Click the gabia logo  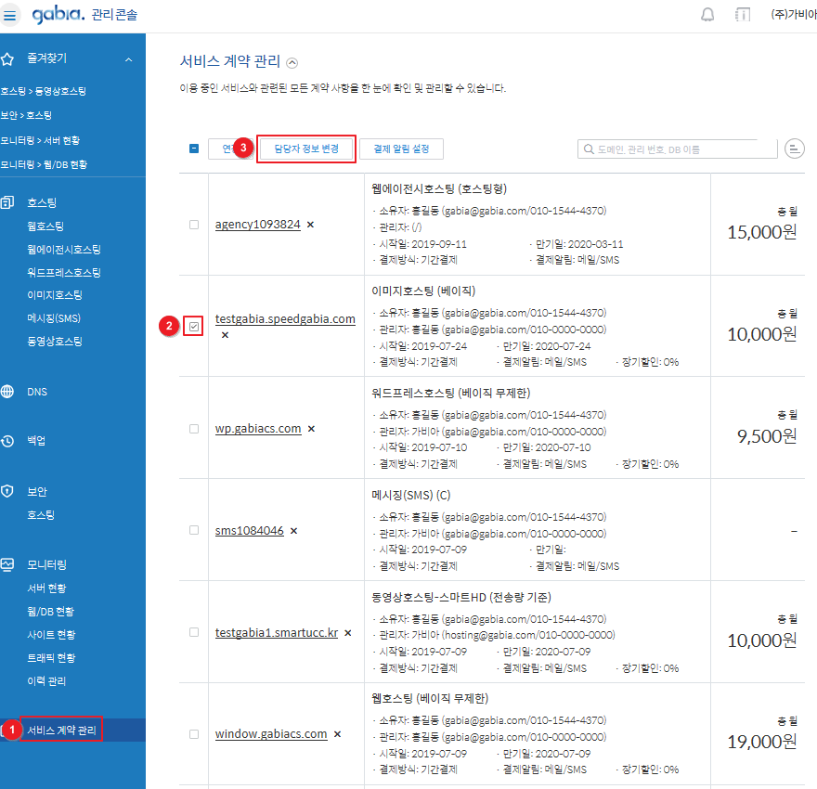tap(58, 14)
